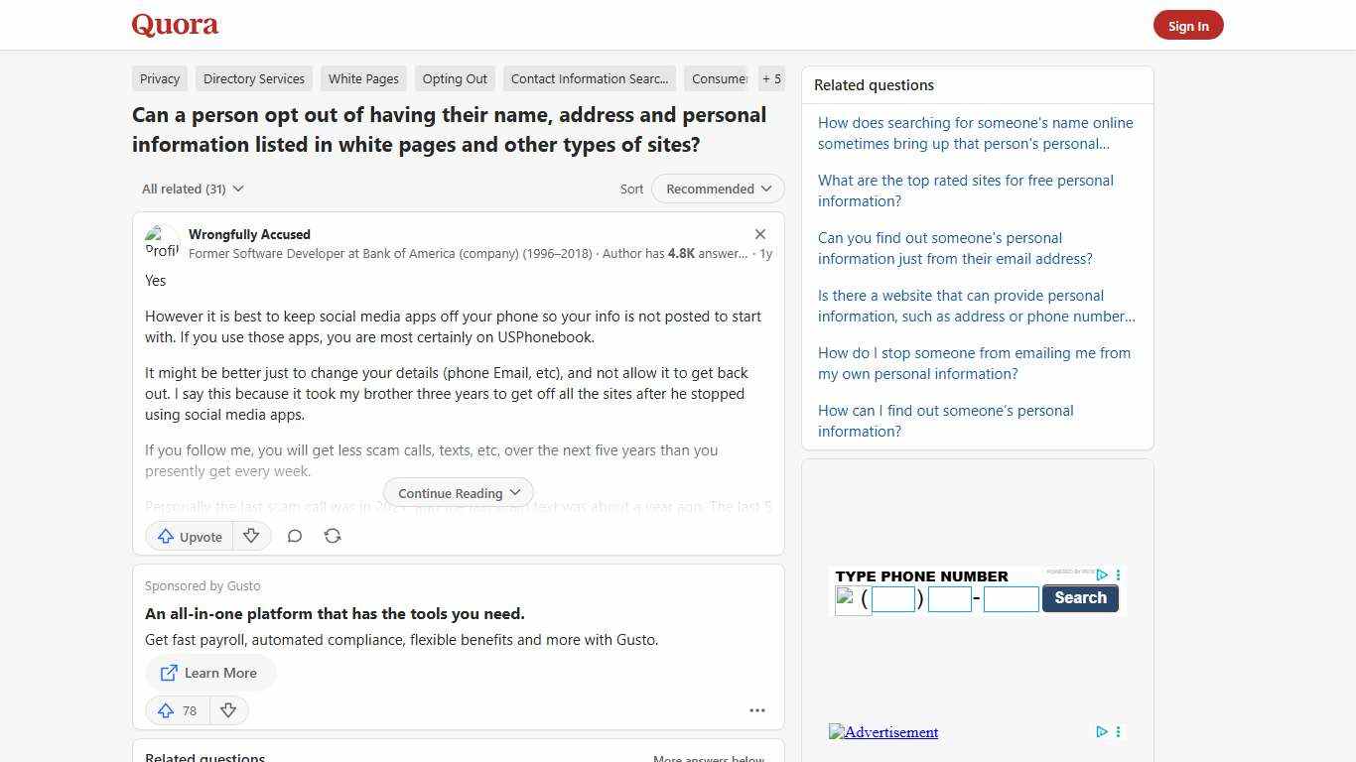The height and width of the screenshot is (762, 1356).
Task: Click the area code field in the phone ad
Action: tap(892, 597)
